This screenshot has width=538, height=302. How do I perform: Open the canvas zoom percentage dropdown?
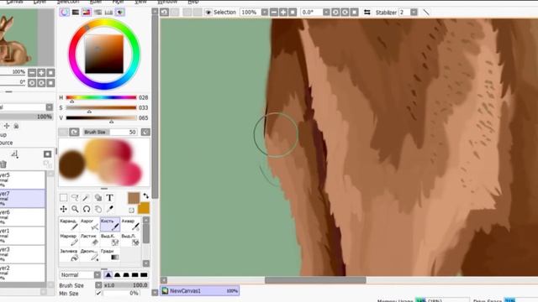[265, 13]
